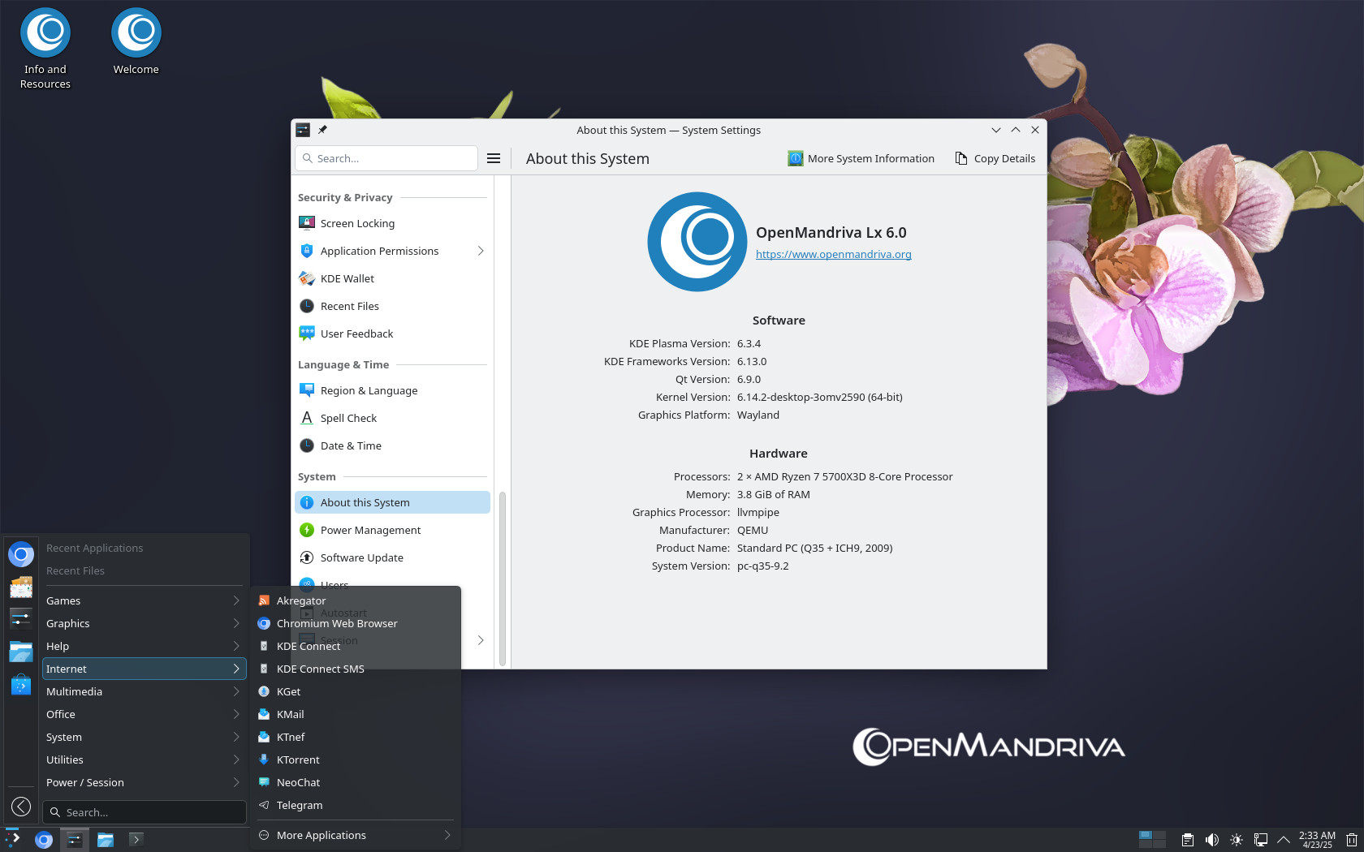Screen dimensions: 1364x852
Task: Launch KGet from Internet submenu
Action: tap(355, 691)
